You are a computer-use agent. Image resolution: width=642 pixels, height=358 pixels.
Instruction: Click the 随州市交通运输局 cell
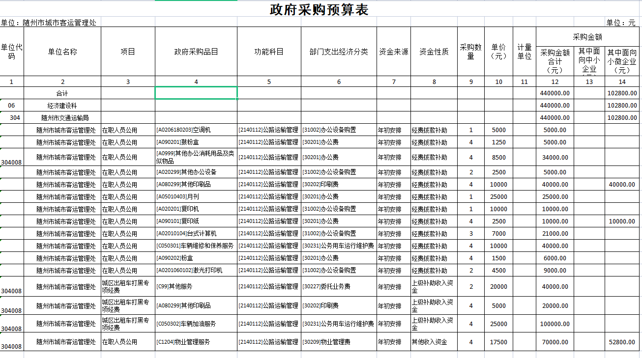click(62, 117)
